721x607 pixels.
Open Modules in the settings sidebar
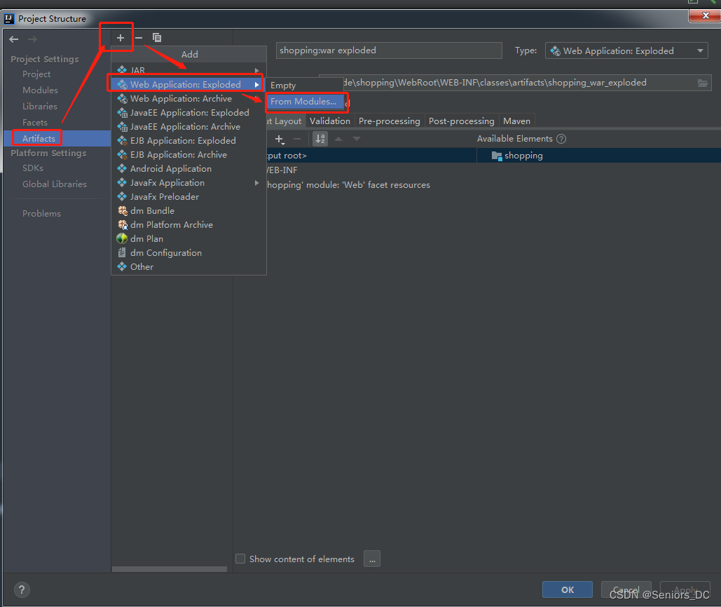[40, 90]
